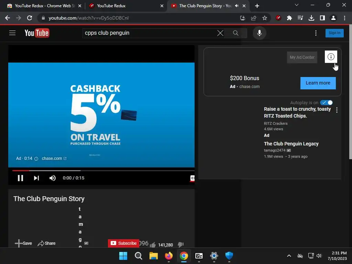The image size is (352, 264).
Task: Open tab search dropdown arrow
Action: [297, 5]
